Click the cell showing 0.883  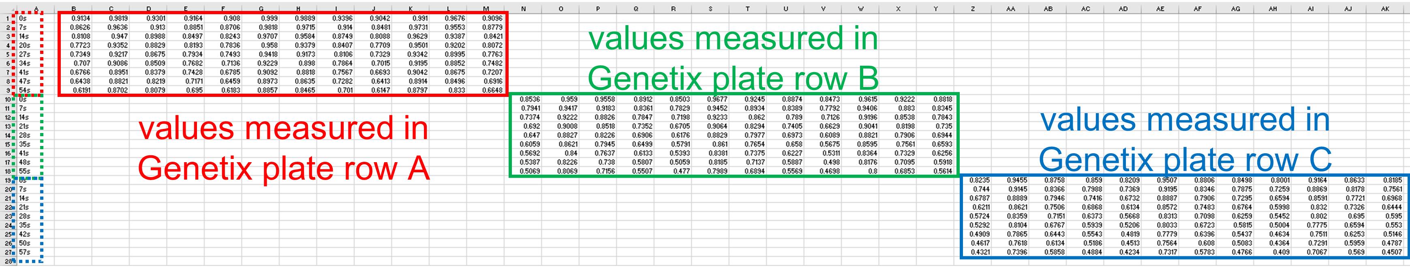898,108
